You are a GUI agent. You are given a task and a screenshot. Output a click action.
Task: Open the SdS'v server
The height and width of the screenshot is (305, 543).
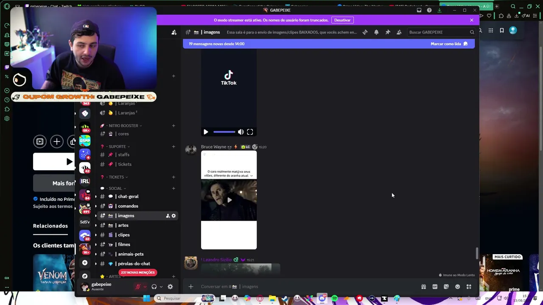[85, 222]
